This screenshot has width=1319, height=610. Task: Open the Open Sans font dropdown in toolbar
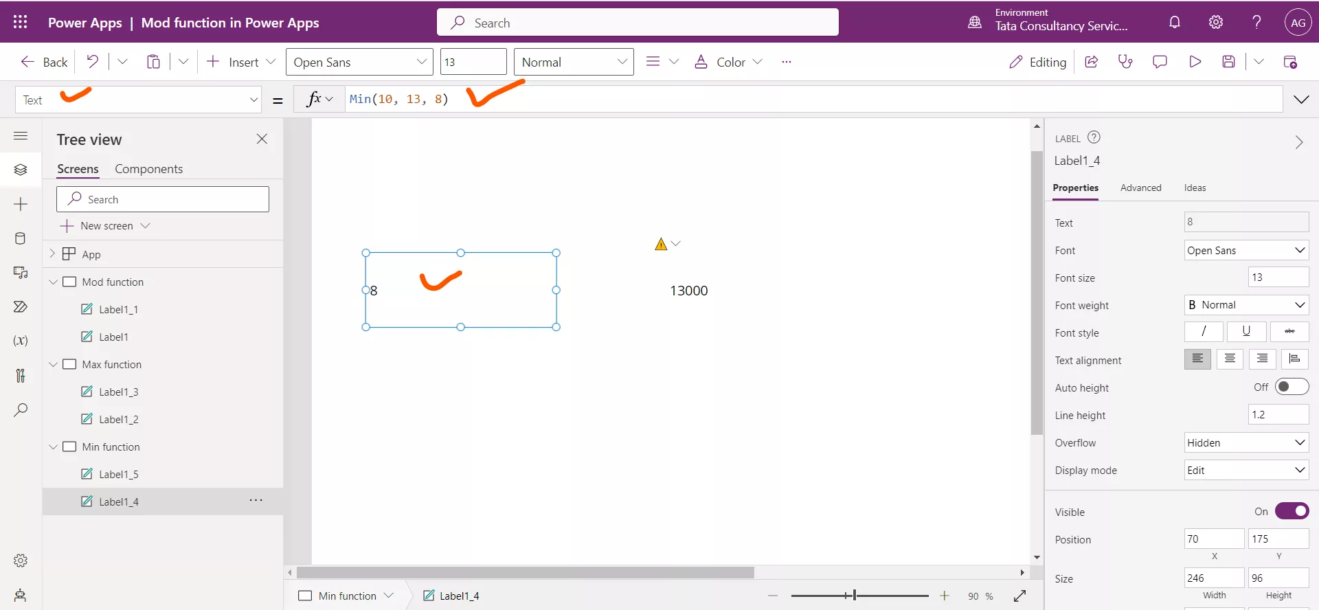coord(359,62)
